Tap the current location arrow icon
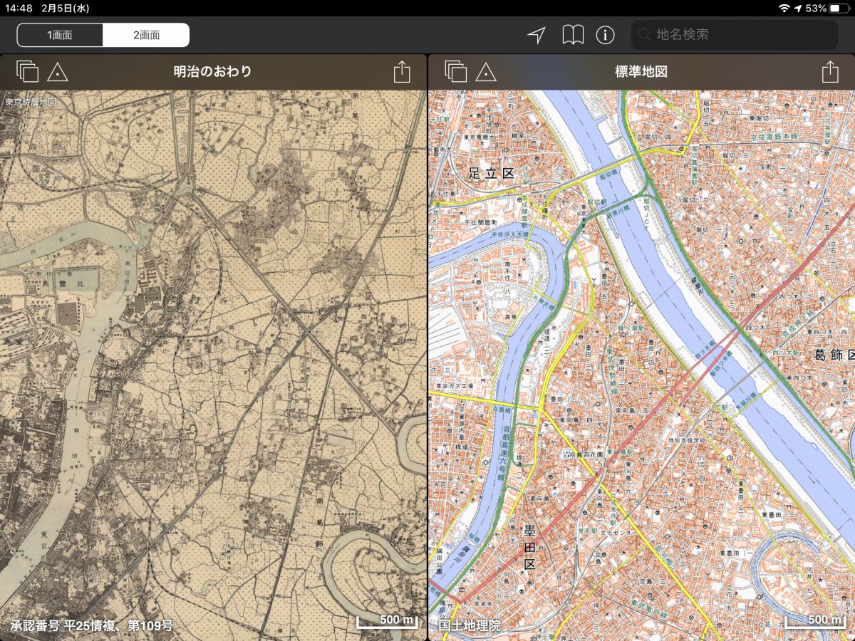This screenshot has height=641, width=855. click(537, 35)
